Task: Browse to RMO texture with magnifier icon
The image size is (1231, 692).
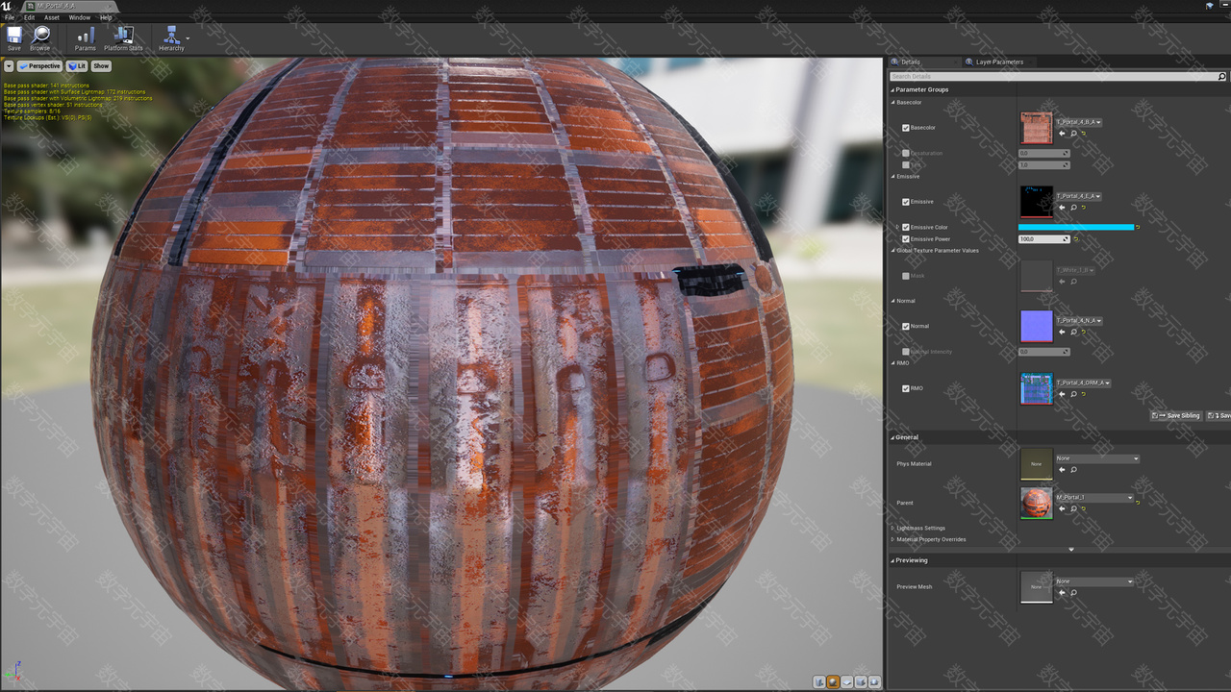Action: [1073, 394]
